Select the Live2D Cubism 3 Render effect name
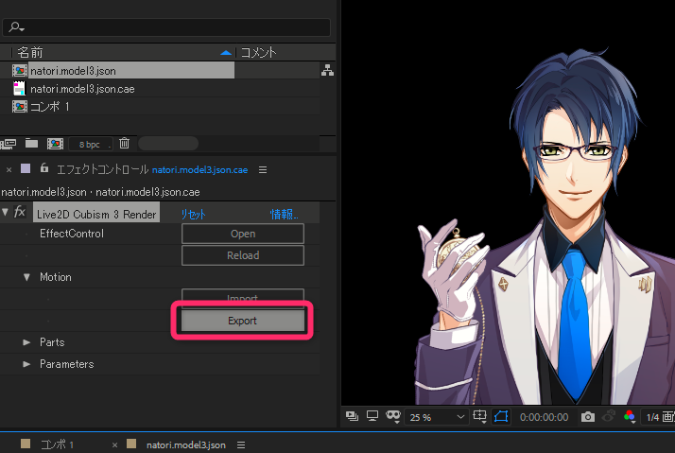 (96, 214)
